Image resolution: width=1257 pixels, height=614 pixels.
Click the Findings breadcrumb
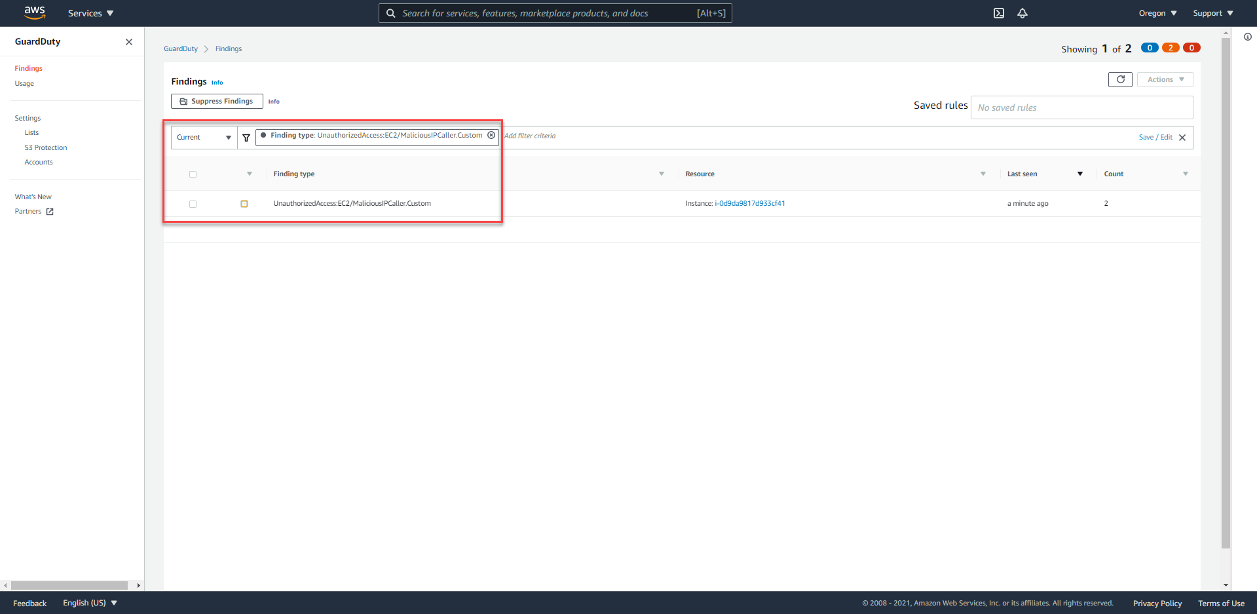click(229, 48)
